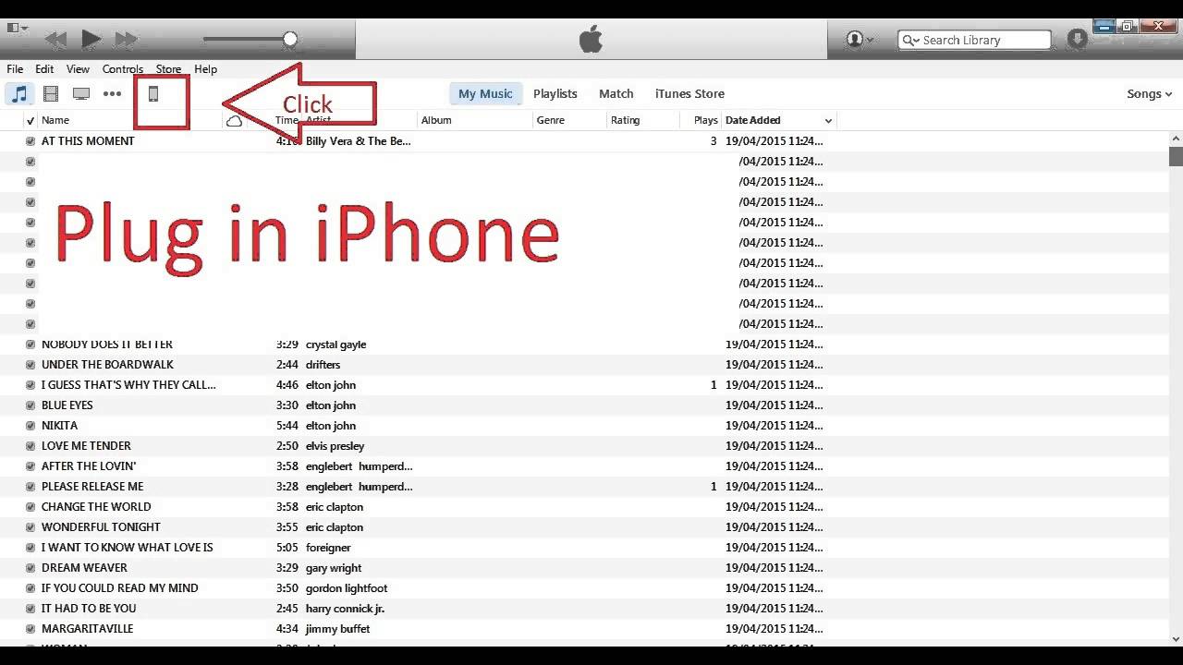Open the Match tab

pos(616,93)
